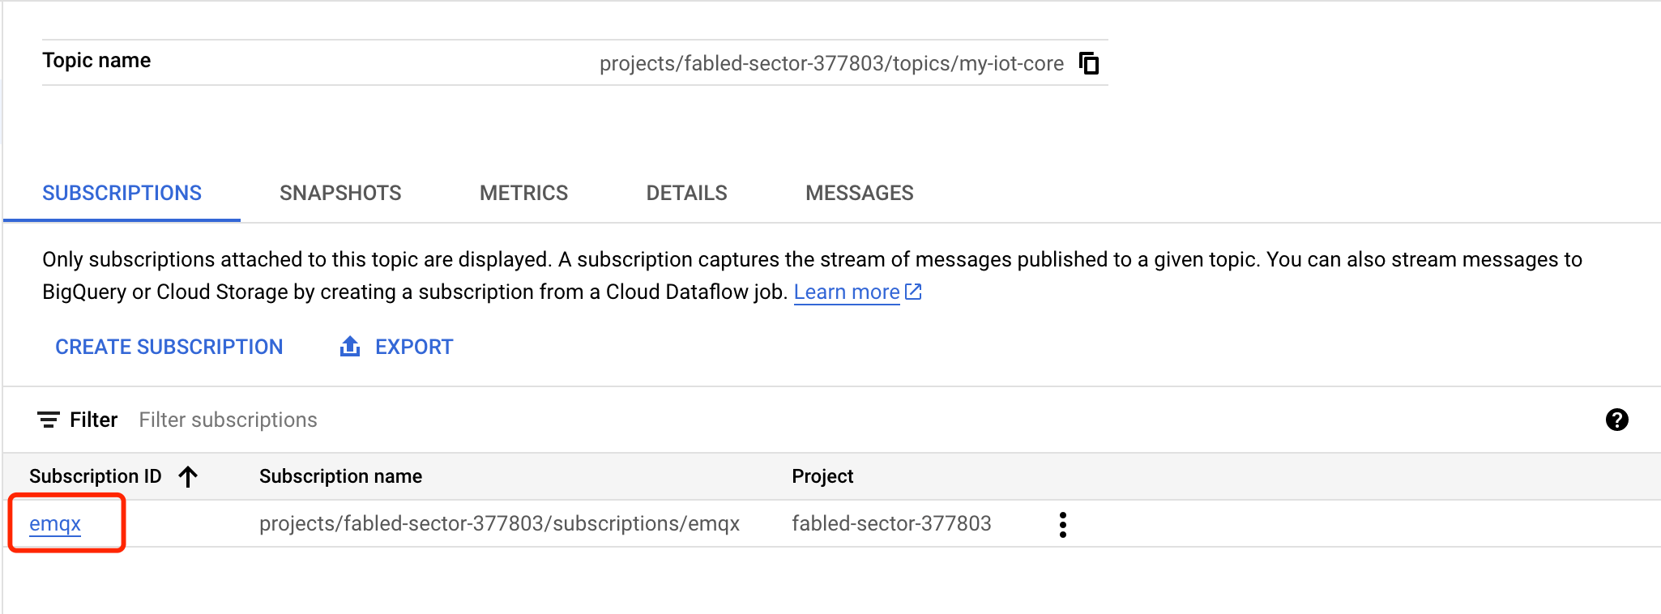Click the topic name path text
Image resolution: width=1661 pixels, height=614 pixels.
coord(831,63)
